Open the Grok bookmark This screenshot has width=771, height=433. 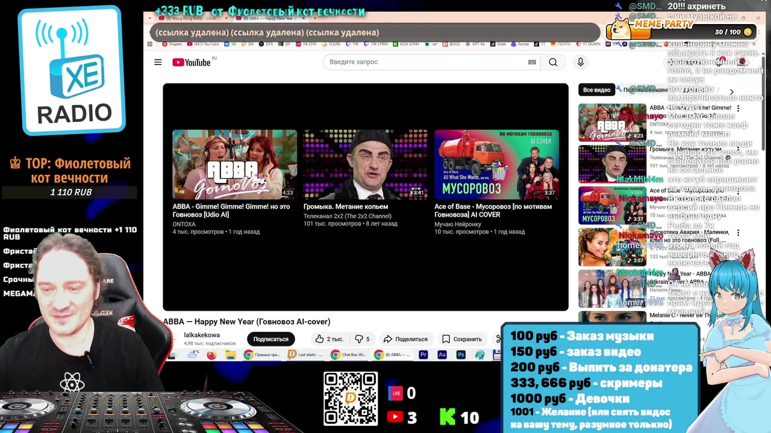pos(498,44)
